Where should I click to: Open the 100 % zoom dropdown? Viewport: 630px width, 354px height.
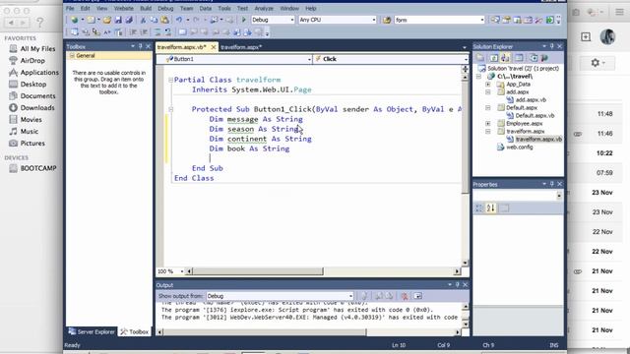(x=181, y=271)
